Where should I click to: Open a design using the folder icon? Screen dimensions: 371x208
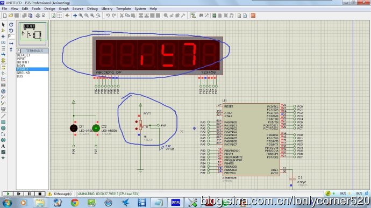coord(11,16)
